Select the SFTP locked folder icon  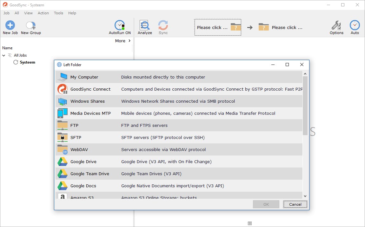[63, 138]
